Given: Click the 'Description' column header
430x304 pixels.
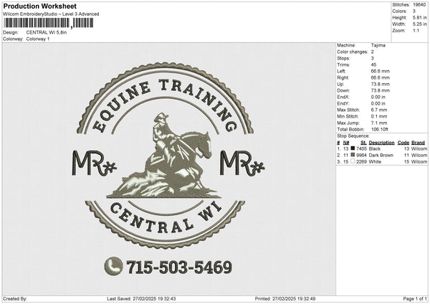Looking at the screenshot, I should 381,143.
